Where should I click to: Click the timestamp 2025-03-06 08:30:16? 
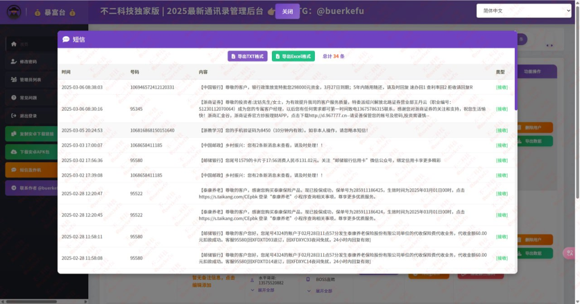[x=82, y=109]
